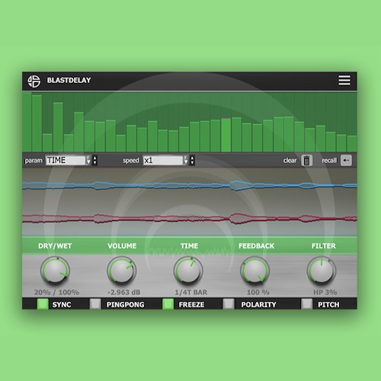381x381 pixels.
Task: Click the VOLUME knob
Action: click(x=122, y=271)
